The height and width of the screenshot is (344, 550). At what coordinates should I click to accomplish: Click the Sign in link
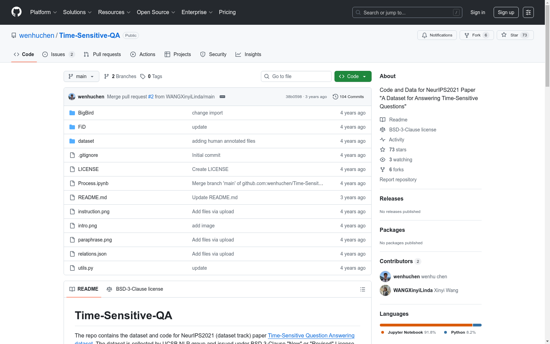[478, 12]
